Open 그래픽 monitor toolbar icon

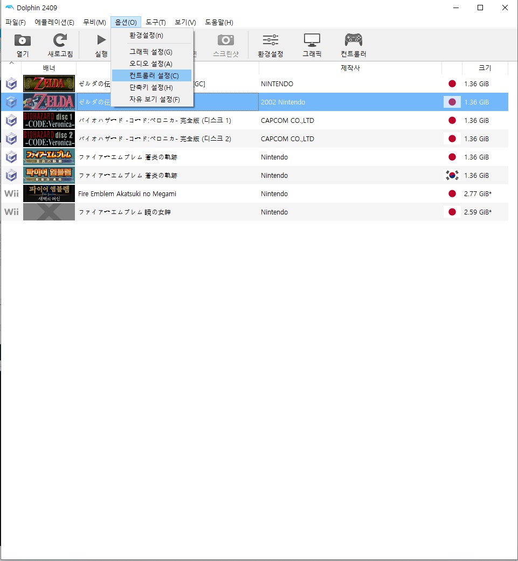tap(312, 40)
